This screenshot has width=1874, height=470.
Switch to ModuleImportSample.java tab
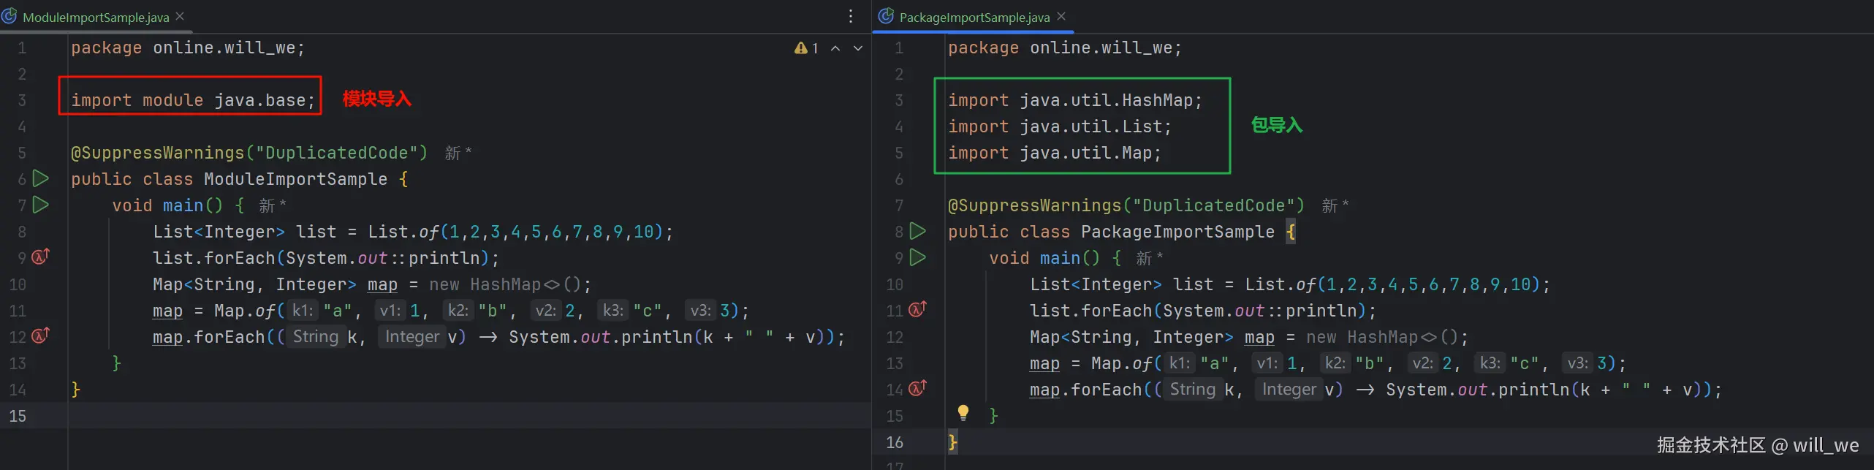[x=96, y=17]
